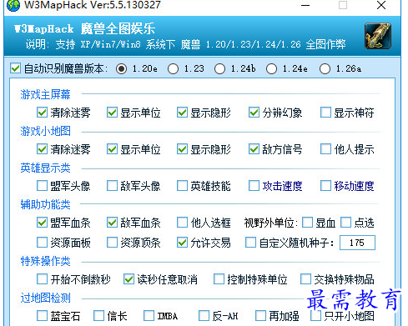The height and width of the screenshot is (326, 408).
Task: Uncheck 显示单位 under 游戏小地图
Action: coord(112,149)
